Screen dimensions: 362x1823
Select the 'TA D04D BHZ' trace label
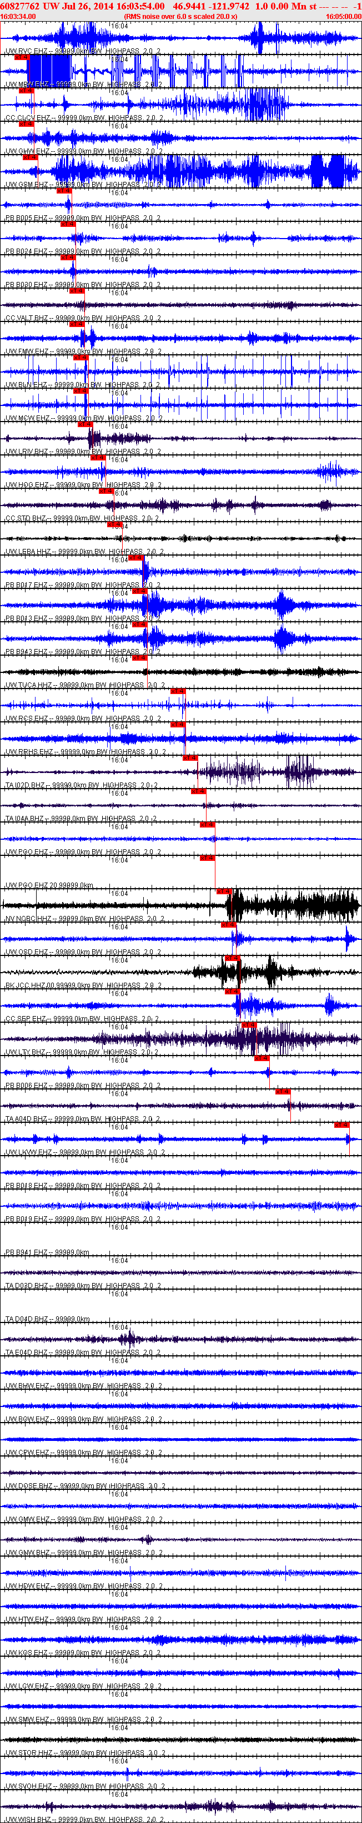(47, 1320)
